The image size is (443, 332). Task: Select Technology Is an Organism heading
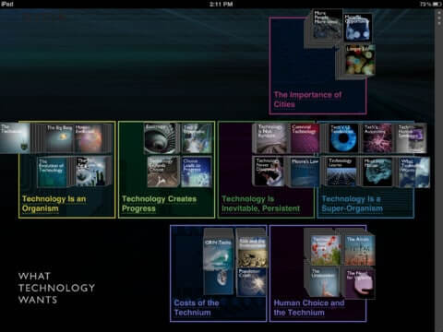[x=54, y=204]
